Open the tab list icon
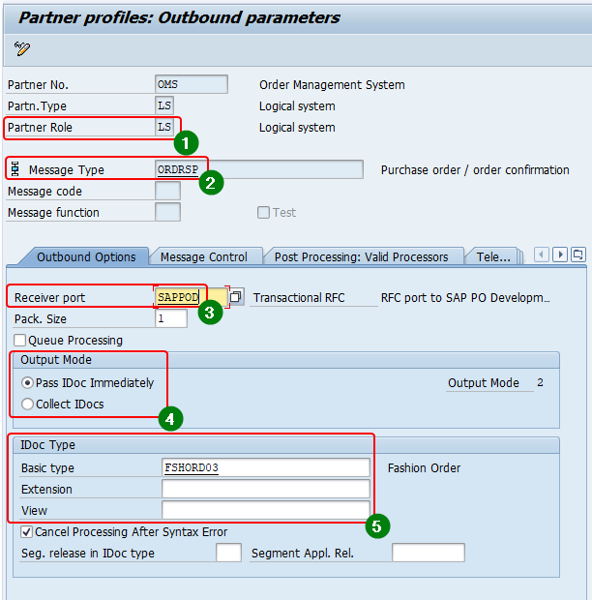The image size is (592, 600). 577,255
